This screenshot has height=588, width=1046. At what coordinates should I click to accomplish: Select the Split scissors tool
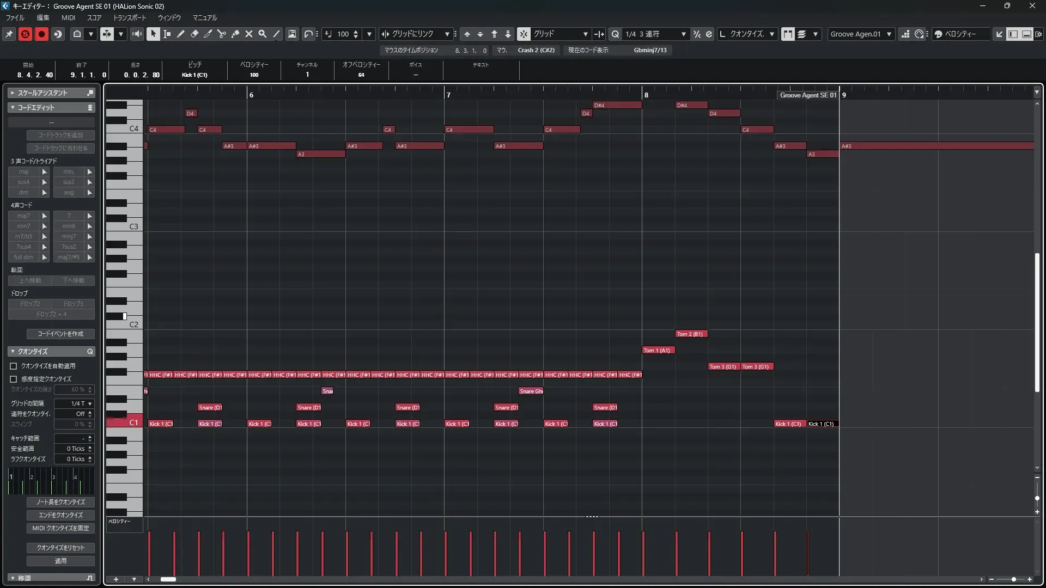pyautogui.click(x=222, y=34)
